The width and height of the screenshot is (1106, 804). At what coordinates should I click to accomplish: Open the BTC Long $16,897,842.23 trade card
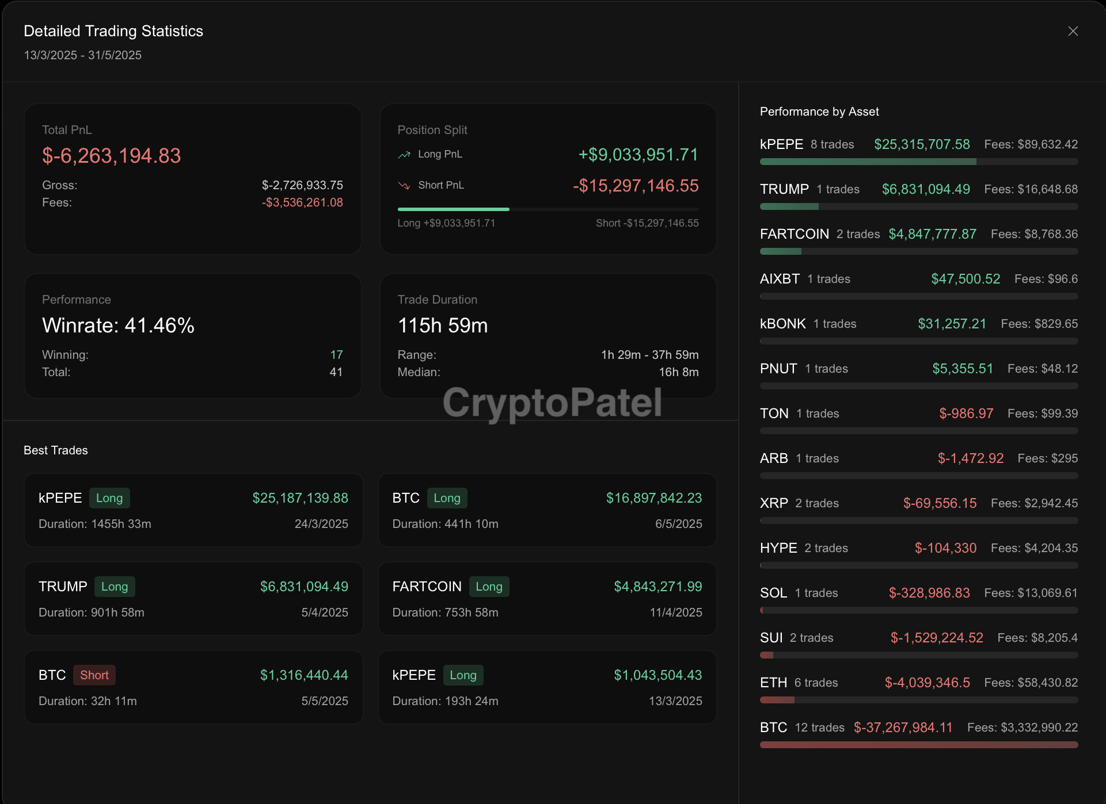[547, 511]
